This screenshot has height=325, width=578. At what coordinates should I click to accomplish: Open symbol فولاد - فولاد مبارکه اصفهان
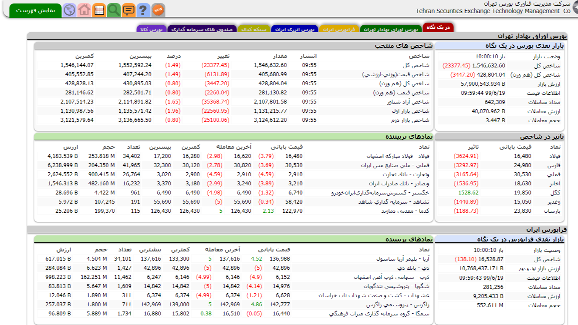click(x=398, y=156)
